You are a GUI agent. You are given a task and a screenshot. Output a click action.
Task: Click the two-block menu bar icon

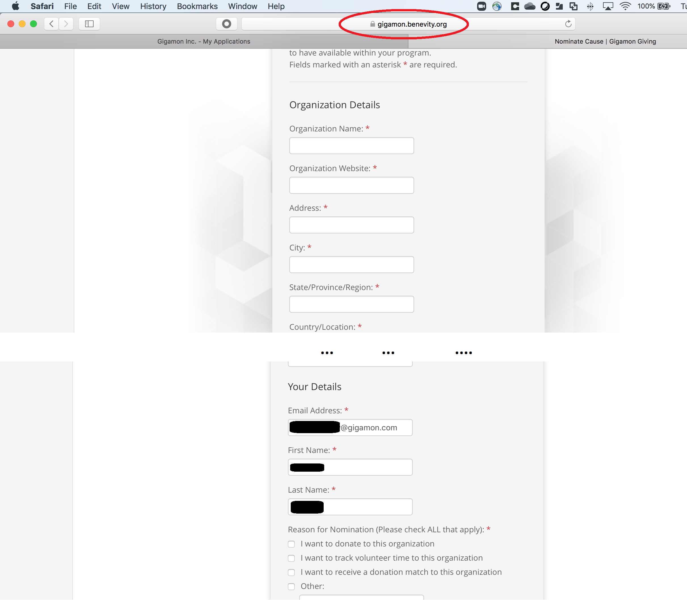(559, 6)
